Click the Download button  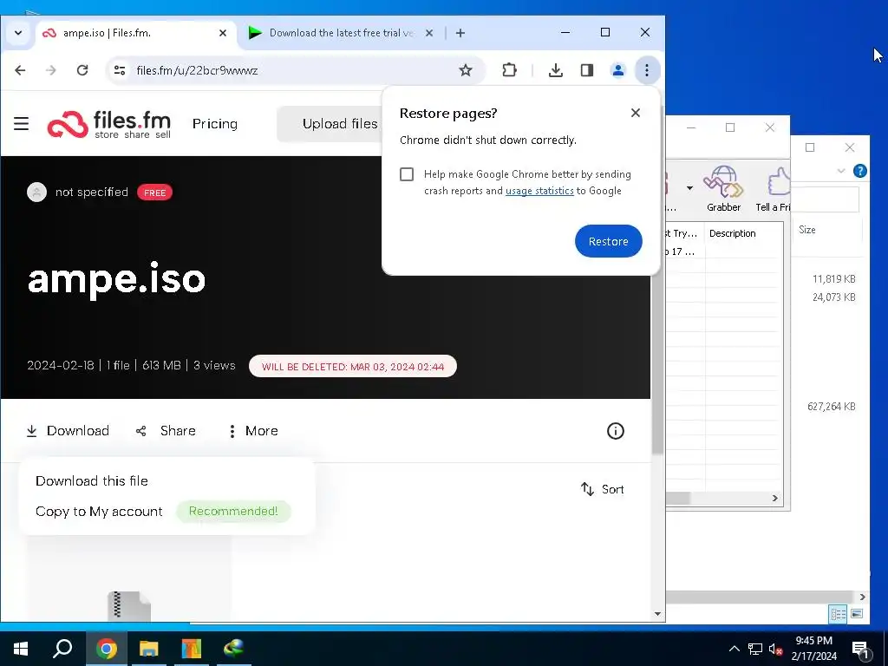tap(68, 431)
